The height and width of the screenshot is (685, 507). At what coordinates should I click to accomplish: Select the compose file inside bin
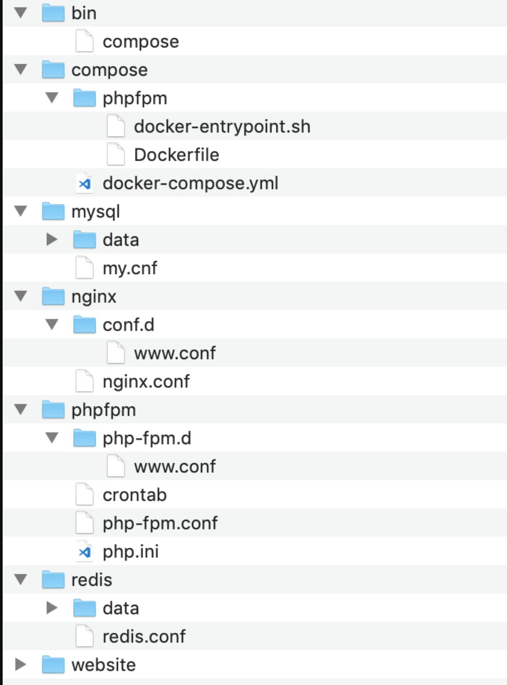click(x=140, y=42)
